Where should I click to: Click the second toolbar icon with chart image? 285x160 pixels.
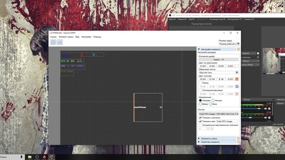[60, 42]
